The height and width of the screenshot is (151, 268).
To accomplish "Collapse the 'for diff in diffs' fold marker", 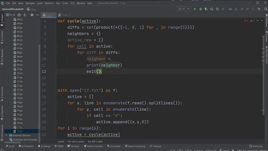I will pyautogui.click(x=56, y=52).
